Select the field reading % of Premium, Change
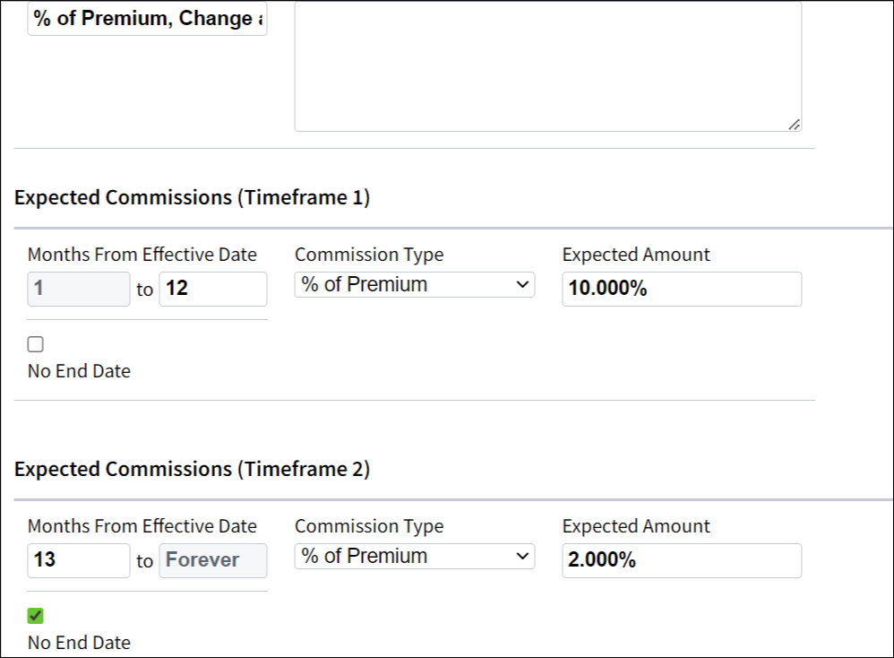Viewport: 894px width, 658px height. pyautogui.click(x=146, y=18)
